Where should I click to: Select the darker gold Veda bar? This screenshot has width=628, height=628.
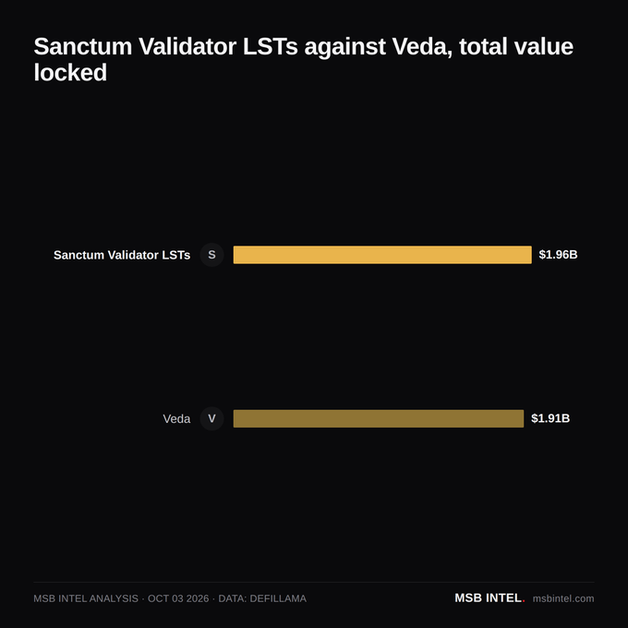coord(379,418)
